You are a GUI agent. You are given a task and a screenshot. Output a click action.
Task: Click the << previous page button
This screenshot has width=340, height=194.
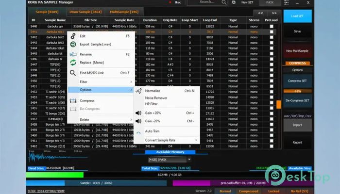(x=260, y=13)
